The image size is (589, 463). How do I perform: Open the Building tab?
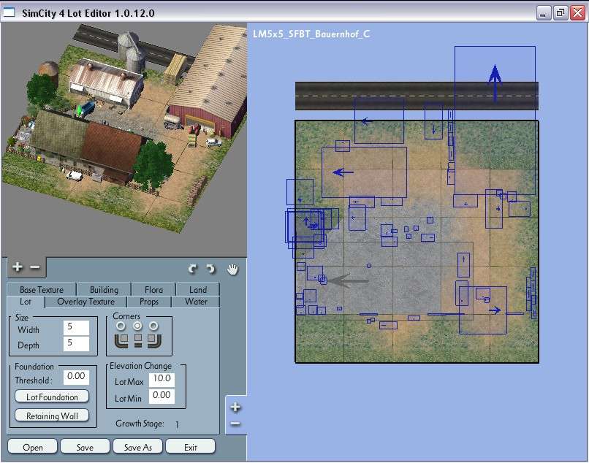[104, 289]
